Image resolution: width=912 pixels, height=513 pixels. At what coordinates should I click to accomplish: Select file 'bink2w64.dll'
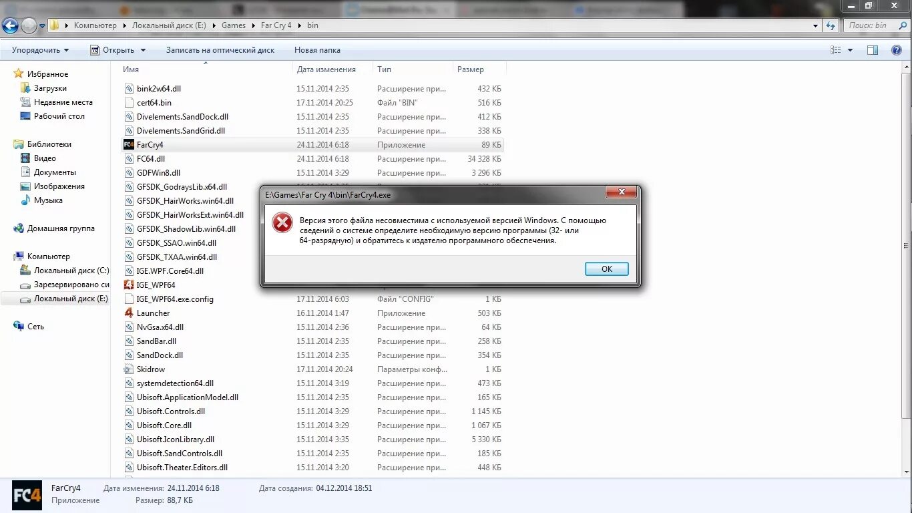click(x=159, y=89)
